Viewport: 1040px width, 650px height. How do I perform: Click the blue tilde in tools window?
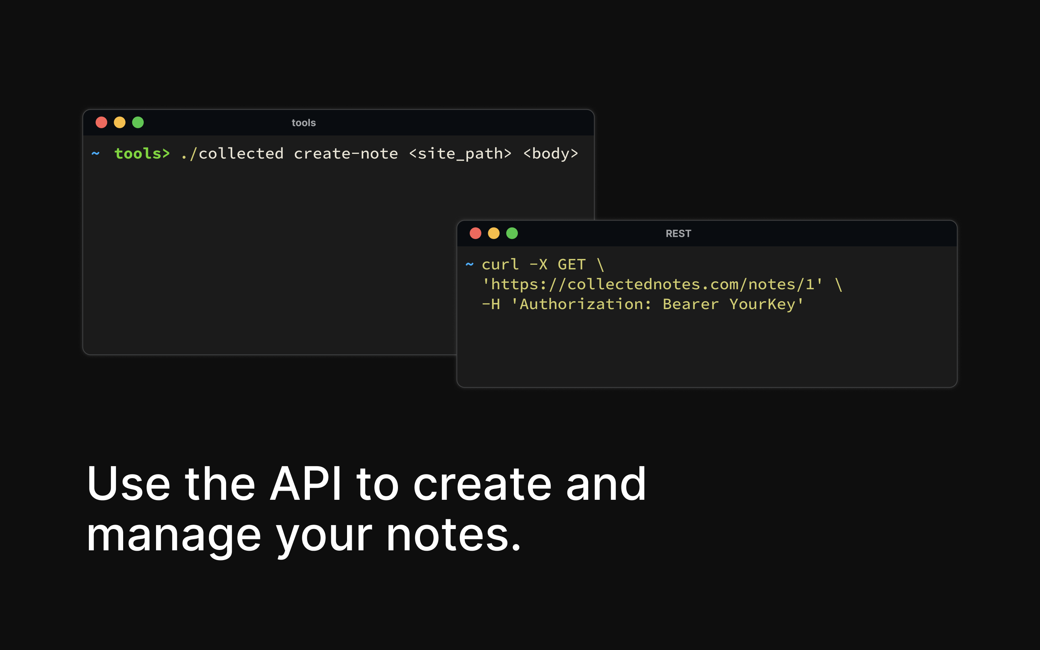click(95, 153)
